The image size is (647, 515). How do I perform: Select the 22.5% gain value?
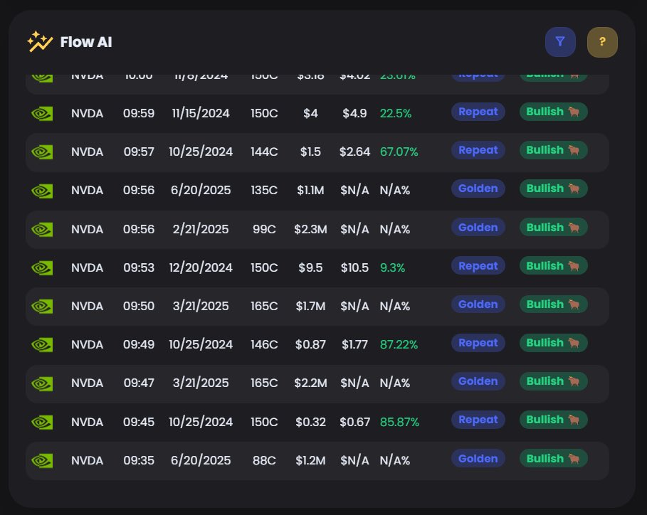(x=396, y=113)
